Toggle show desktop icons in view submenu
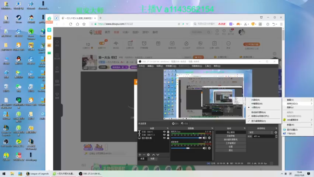Viewport: 314px width, 177px height. (258, 121)
